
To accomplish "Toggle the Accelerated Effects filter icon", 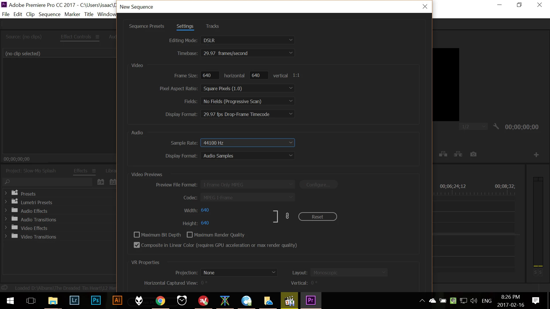I will click(101, 182).
